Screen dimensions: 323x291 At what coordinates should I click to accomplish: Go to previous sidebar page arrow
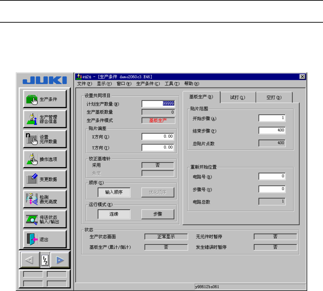[30, 260]
